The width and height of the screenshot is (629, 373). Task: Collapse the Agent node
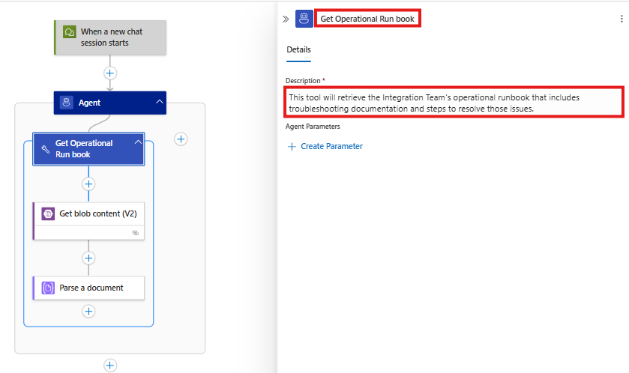(158, 103)
